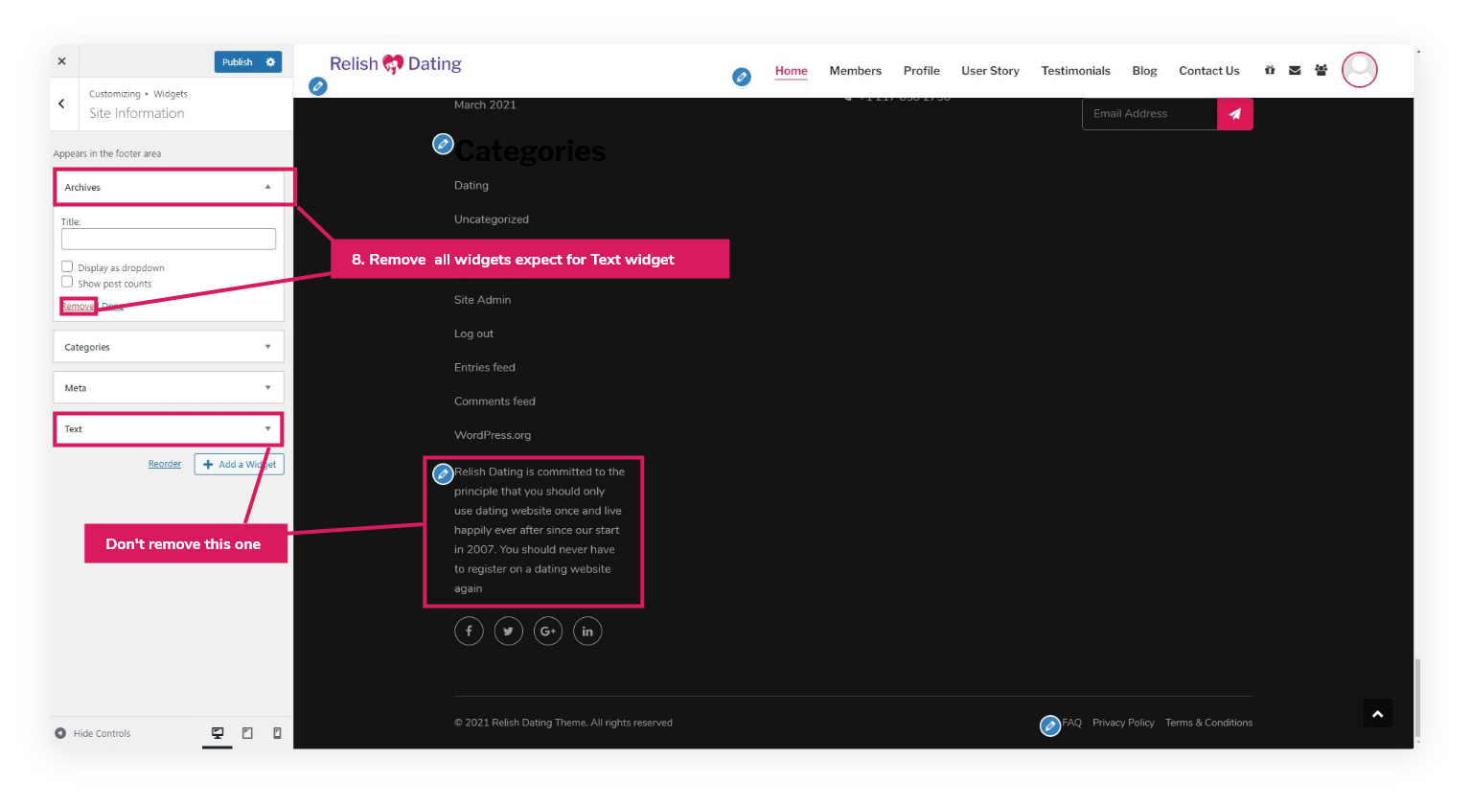This screenshot has height=805, width=1471.
Task: Click the gift icon in header
Action: click(1270, 70)
